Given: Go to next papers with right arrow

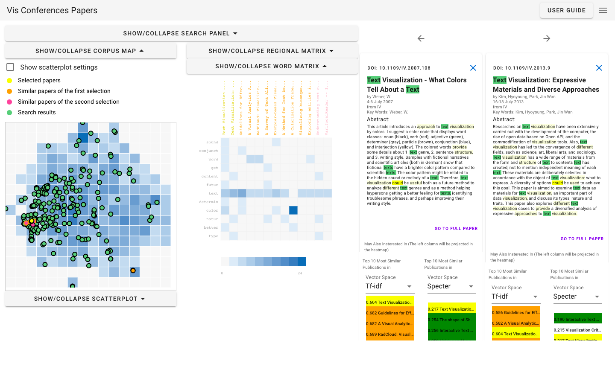Looking at the screenshot, I should tap(547, 38).
